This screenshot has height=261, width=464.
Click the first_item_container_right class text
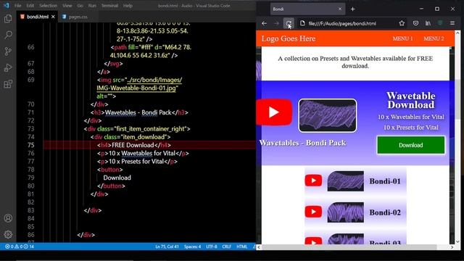tap(150, 129)
